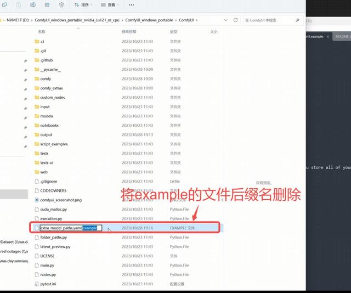
Task: Click the Rename icon in Explorer toolbar
Action: pos(33,5)
